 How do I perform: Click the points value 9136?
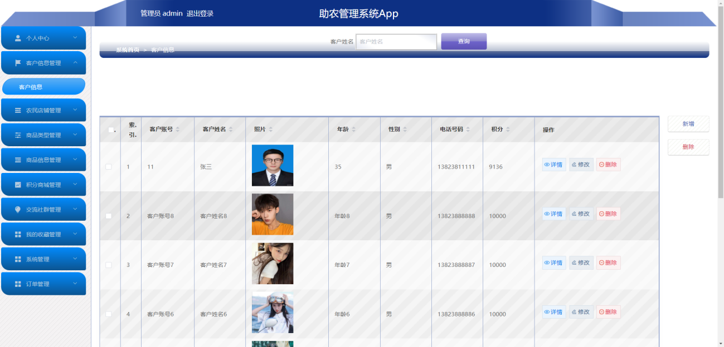(496, 167)
